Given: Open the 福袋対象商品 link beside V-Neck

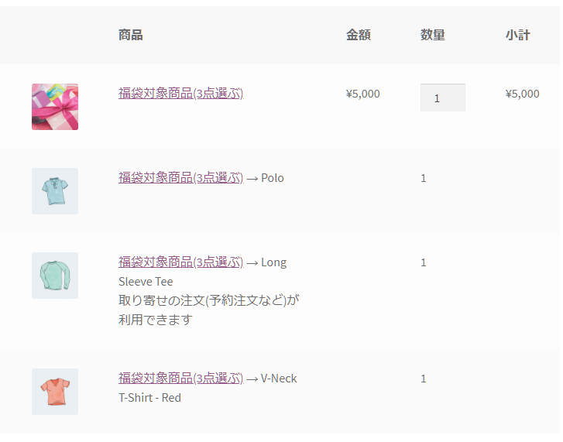Looking at the screenshot, I should point(181,379).
